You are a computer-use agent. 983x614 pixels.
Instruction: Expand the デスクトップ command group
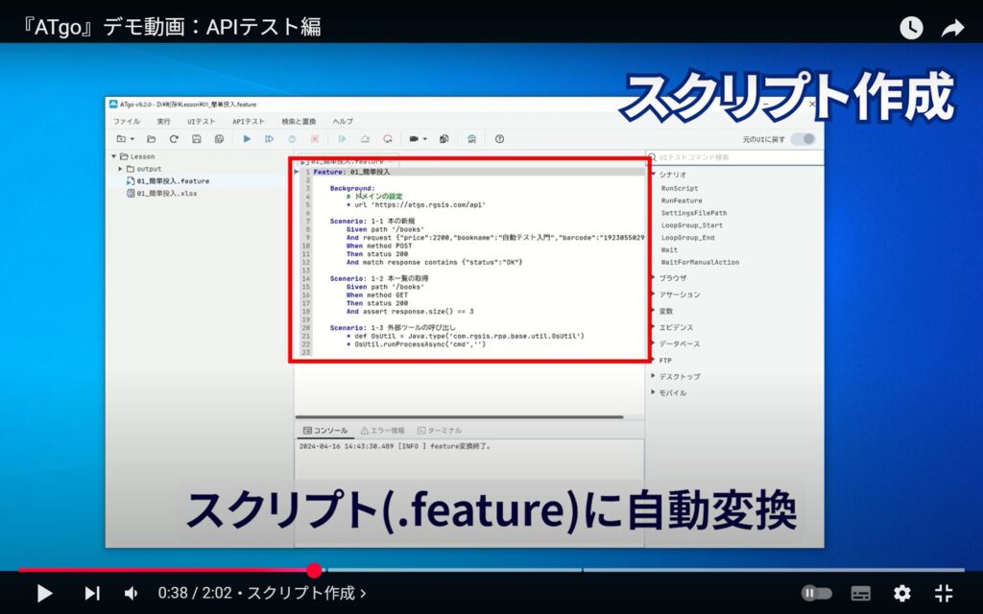click(x=654, y=376)
